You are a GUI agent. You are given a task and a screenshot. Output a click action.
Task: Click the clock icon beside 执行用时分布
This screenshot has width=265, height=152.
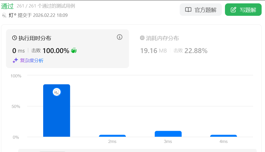pos(15,38)
